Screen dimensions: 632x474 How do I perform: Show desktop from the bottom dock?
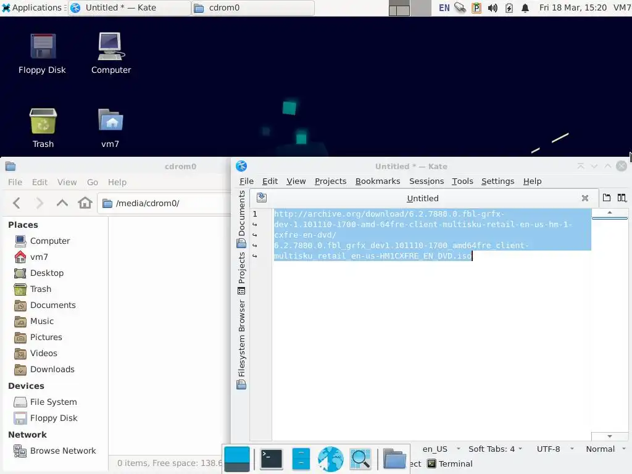click(237, 459)
